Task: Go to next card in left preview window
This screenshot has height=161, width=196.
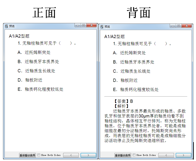Action: (x=88, y=155)
